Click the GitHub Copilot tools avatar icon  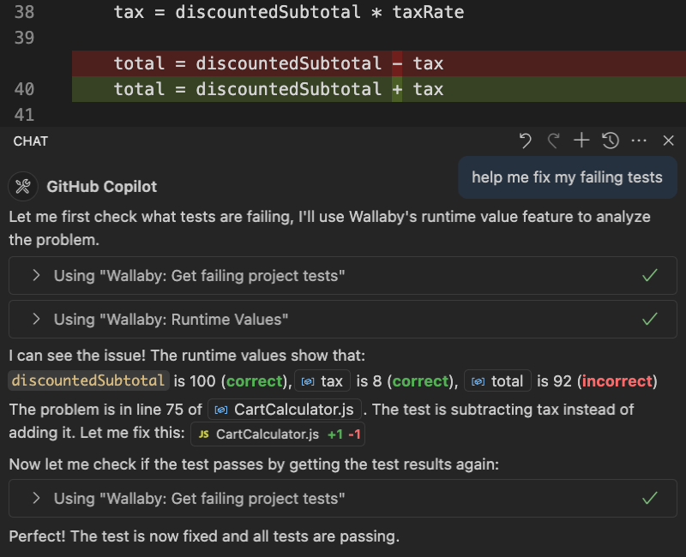(x=23, y=187)
